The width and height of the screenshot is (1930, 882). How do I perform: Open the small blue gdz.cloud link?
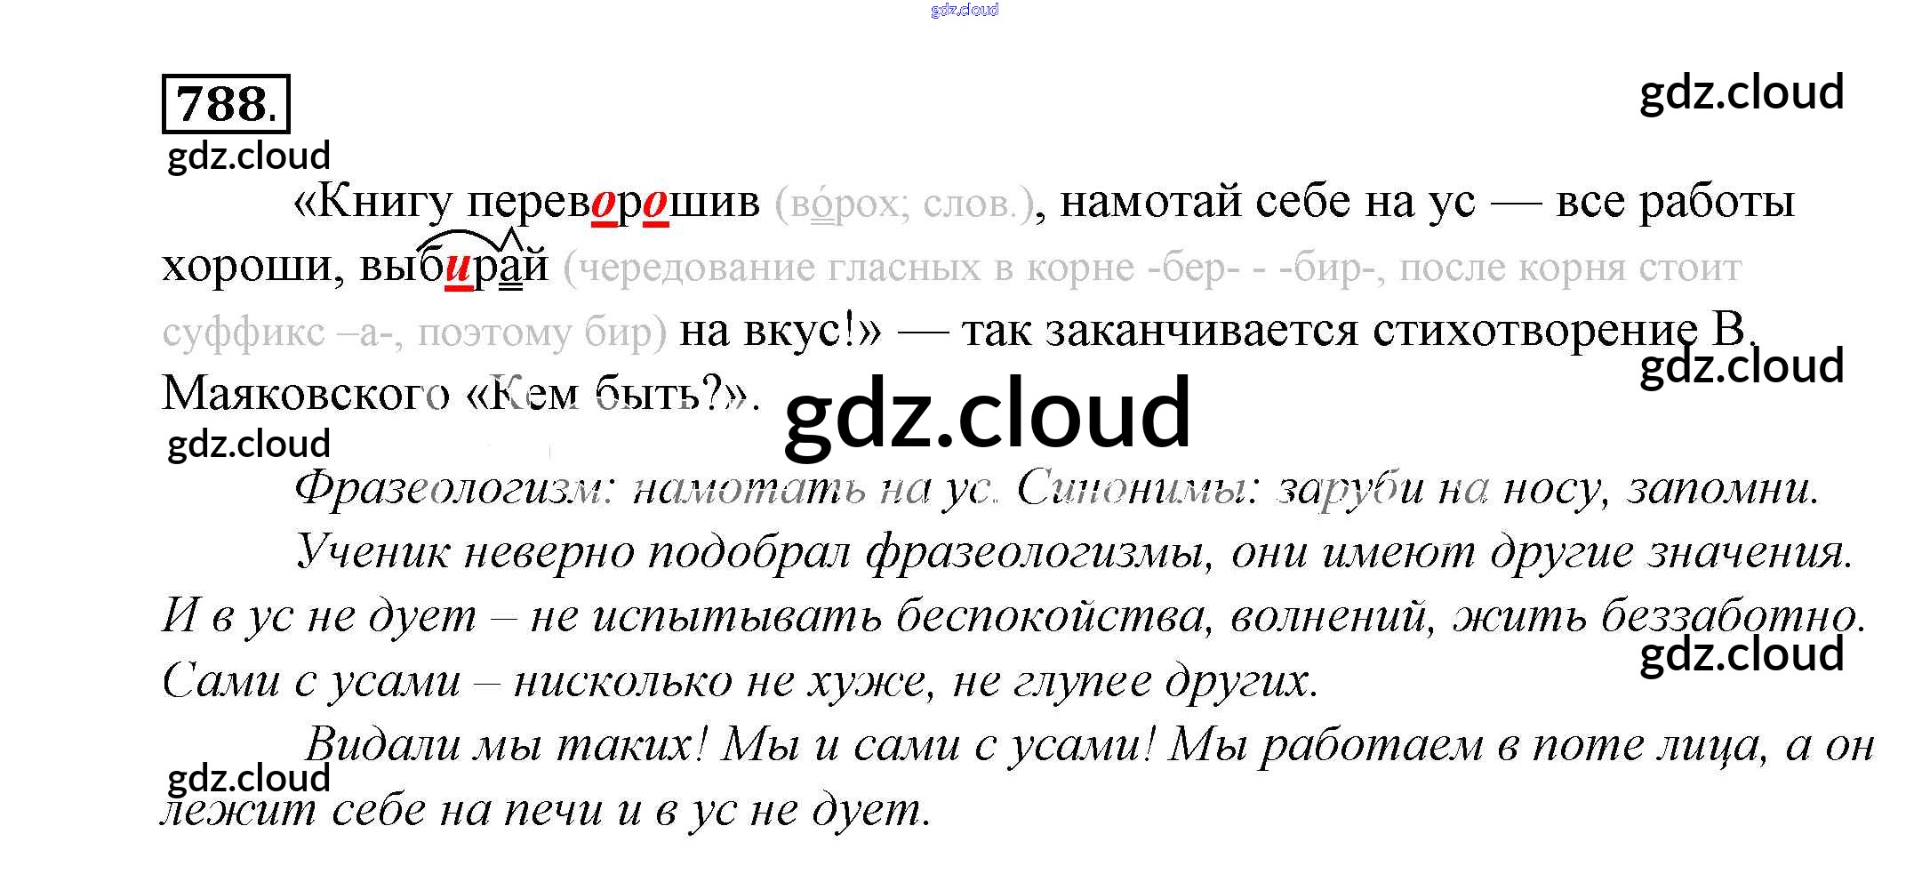pos(964,10)
